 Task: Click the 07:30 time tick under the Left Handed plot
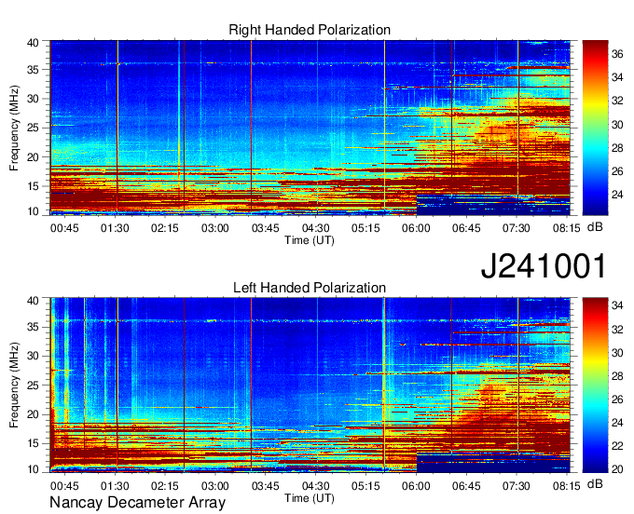click(x=517, y=486)
